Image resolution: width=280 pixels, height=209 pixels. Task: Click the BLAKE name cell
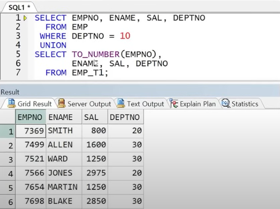[x=64, y=202]
